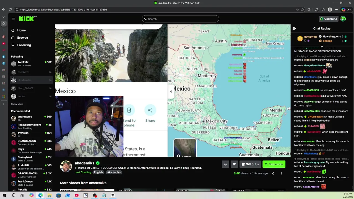Click the Windows Start button
The height and width of the screenshot is (199, 354).
pyautogui.click(x=4, y=195)
